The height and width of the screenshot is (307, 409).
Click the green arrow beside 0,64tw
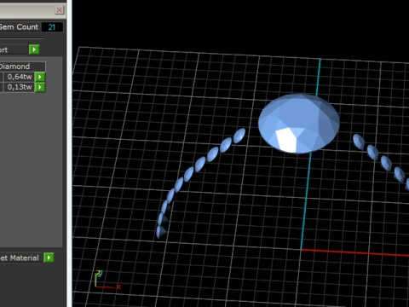pyautogui.click(x=40, y=77)
